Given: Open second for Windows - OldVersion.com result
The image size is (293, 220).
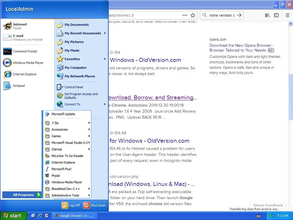Looking at the screenshot, I should (149, 141).
